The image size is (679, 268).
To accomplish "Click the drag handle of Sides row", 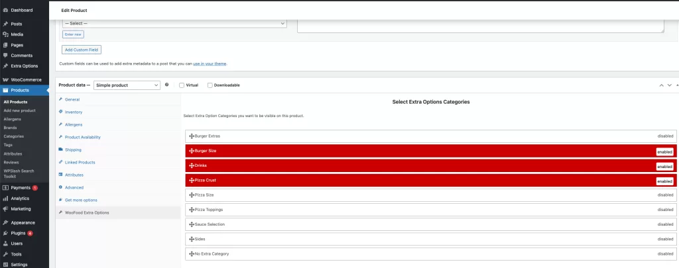I will [x=192, y=239].
